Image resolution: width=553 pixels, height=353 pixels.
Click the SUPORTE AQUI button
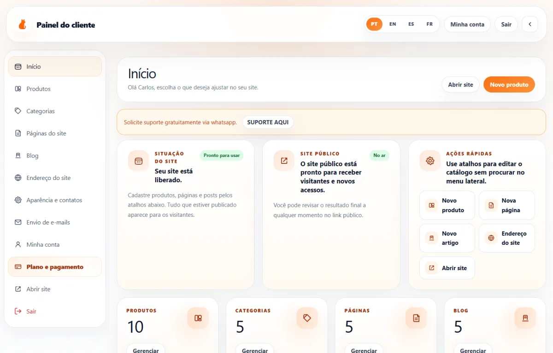coord(268,122)
